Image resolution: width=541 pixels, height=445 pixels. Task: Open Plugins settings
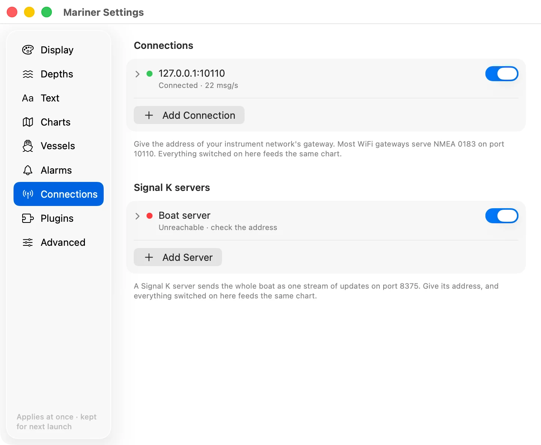coord(59,218)
